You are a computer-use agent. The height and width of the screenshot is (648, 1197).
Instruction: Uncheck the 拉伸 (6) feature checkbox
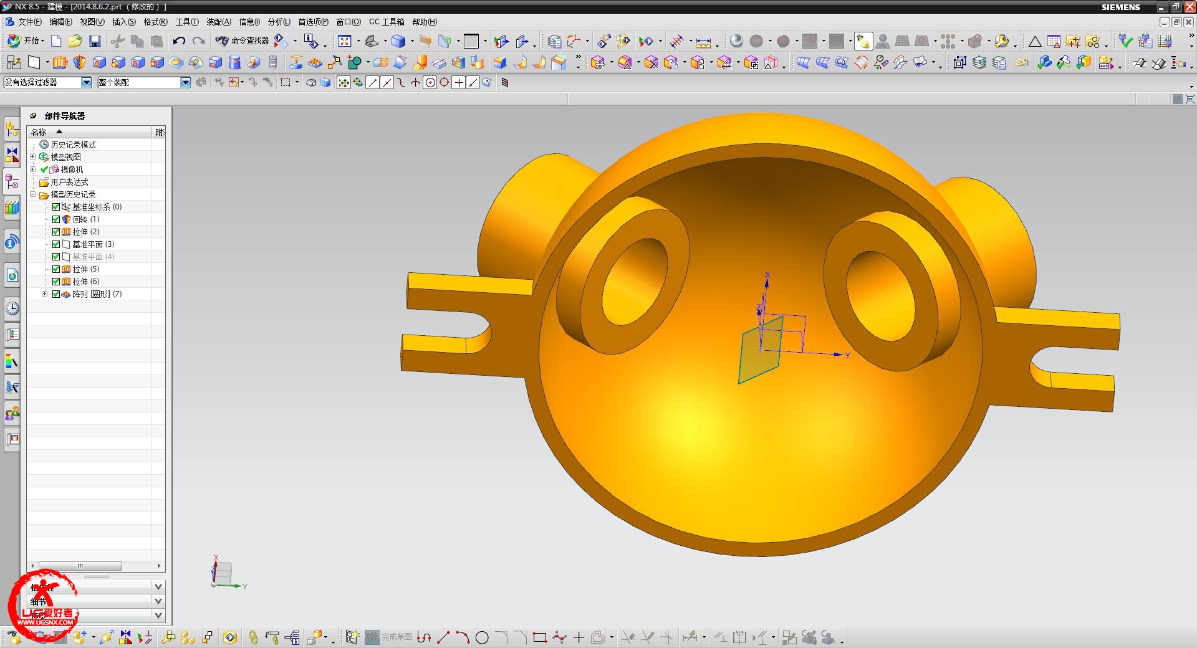click(56, 282)
